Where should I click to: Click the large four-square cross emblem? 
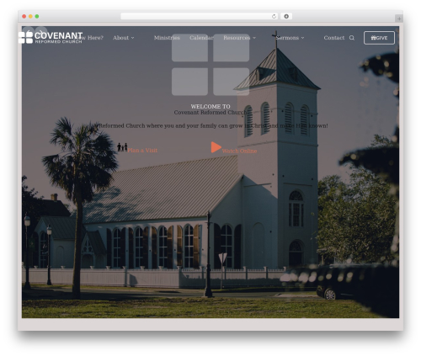210,65
